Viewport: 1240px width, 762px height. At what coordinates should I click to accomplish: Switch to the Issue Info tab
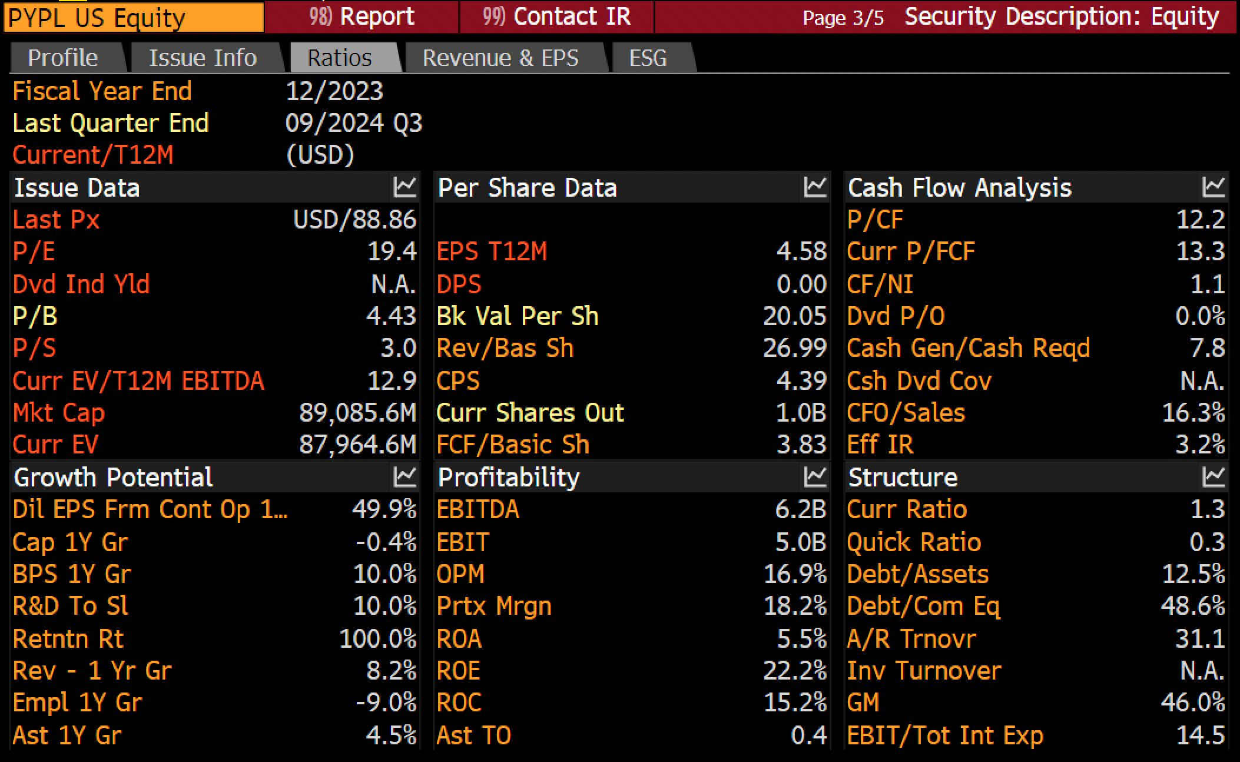pos(203,58)
